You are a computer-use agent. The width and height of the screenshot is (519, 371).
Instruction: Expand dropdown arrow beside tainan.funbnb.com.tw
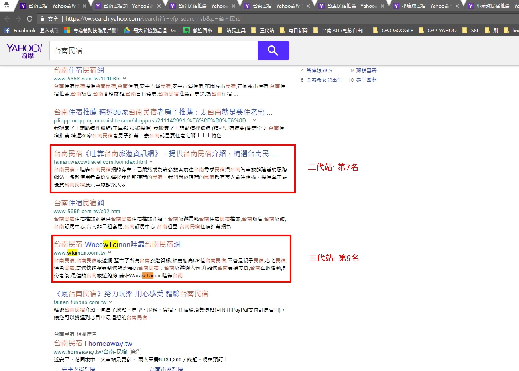tap(110, 302)
